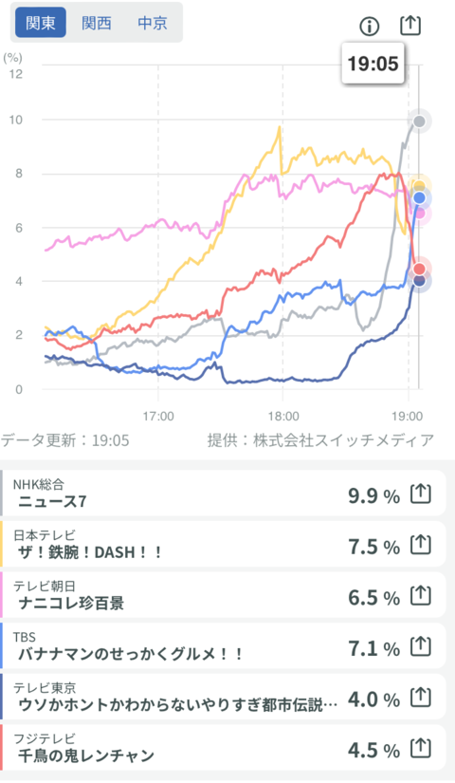Share the NHK総合 ニュース7 rating
The height and width of the screenshot is (783, 455).
420,494
